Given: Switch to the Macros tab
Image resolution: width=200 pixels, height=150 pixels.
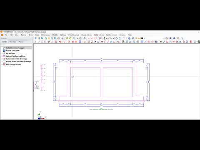Looking at the screenshot, I should pyautogui.click(x=21, y=42).
